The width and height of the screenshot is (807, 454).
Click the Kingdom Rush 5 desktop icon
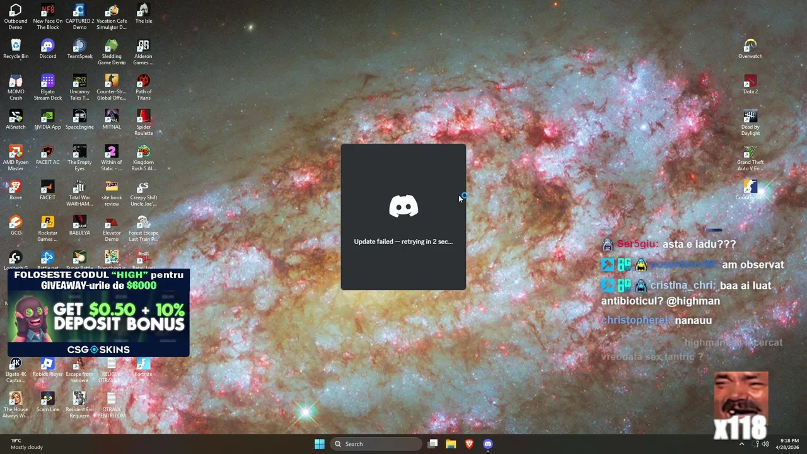pos(143,158)
